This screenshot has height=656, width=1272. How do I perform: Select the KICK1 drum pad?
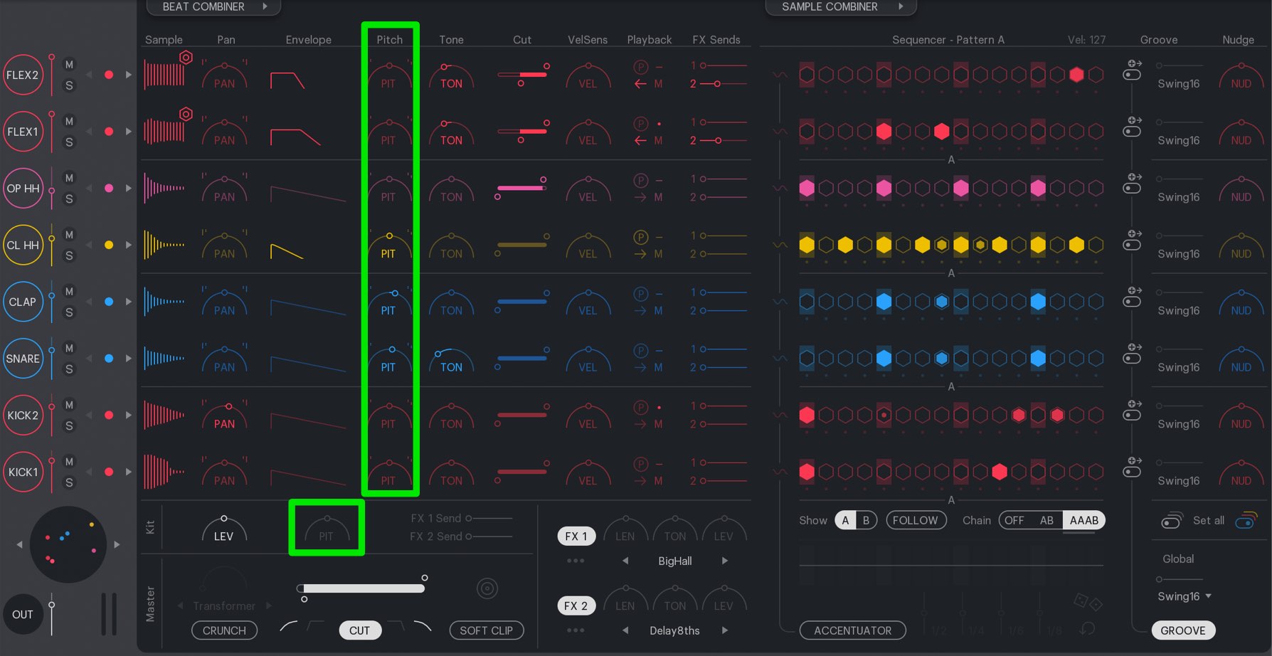pos(23,472)
